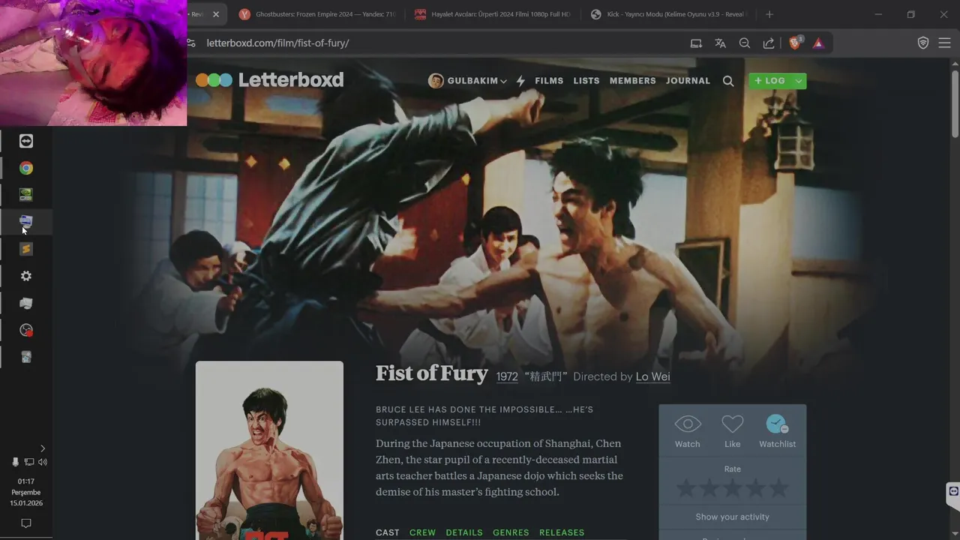This screenshot has width=960, height=540.
Task: Rate the film five stars
Action: [779, 489]
